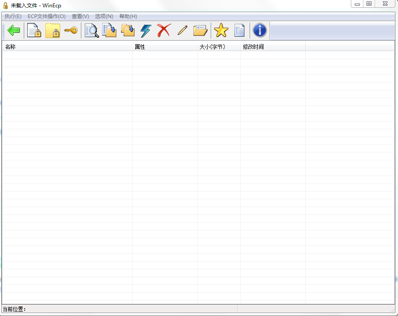Sort the list by 名称 column header

(x=67, y=47)
